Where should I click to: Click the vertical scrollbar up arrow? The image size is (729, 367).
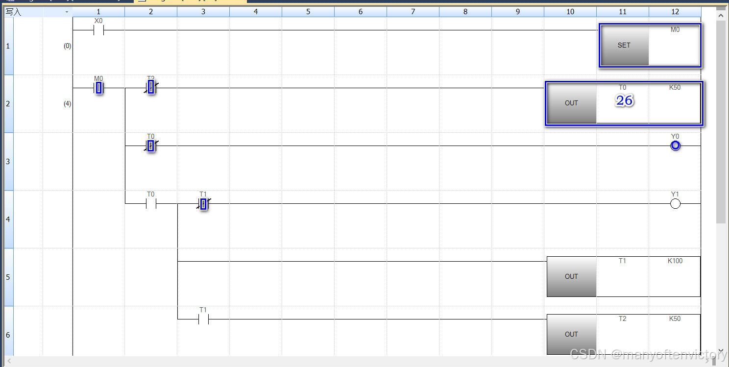click(x=721, y=15)
